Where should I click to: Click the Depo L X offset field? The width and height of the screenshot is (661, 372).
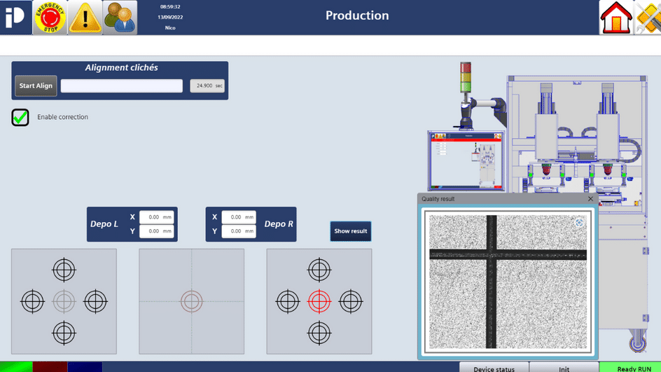(x=156, y=217)
